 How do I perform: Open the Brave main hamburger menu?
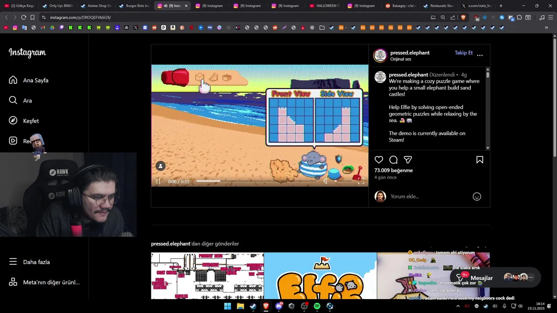(551, 17)
